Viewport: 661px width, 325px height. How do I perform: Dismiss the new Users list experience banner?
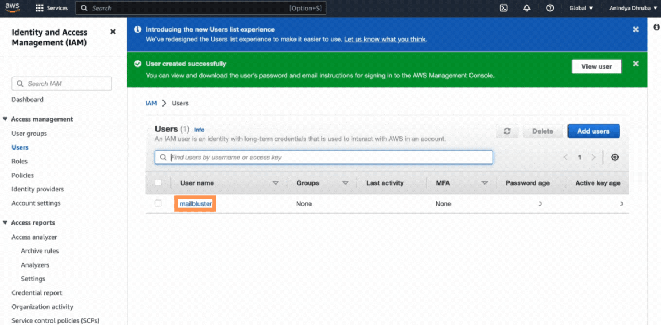click(x=636, y=29)
